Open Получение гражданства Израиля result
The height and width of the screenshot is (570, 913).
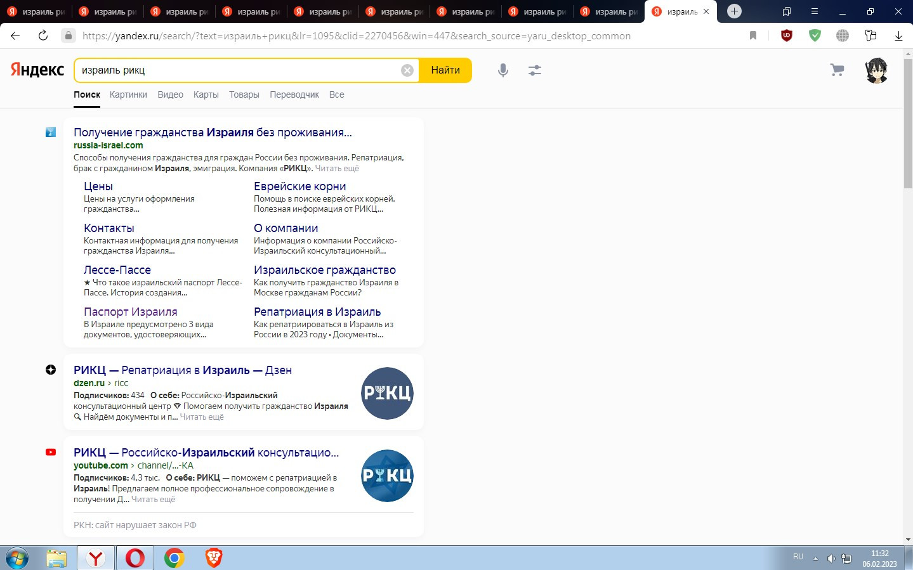click(x=213, y=133)
